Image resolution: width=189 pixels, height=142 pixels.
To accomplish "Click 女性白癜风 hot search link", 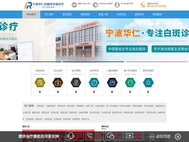I will tap(149, 106).
